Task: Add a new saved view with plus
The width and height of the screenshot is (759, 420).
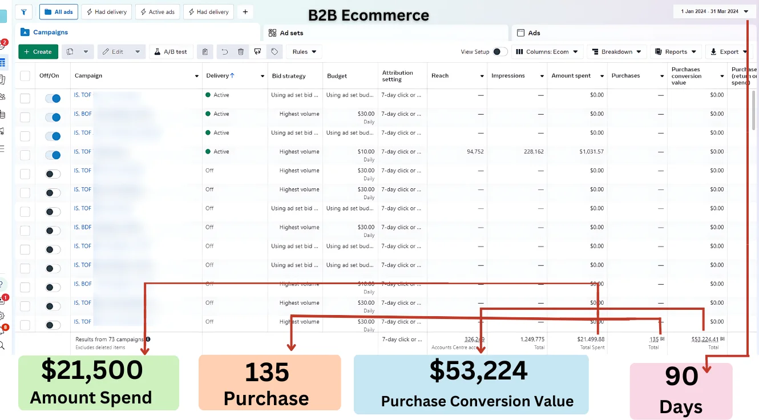Action: point(245,12)
